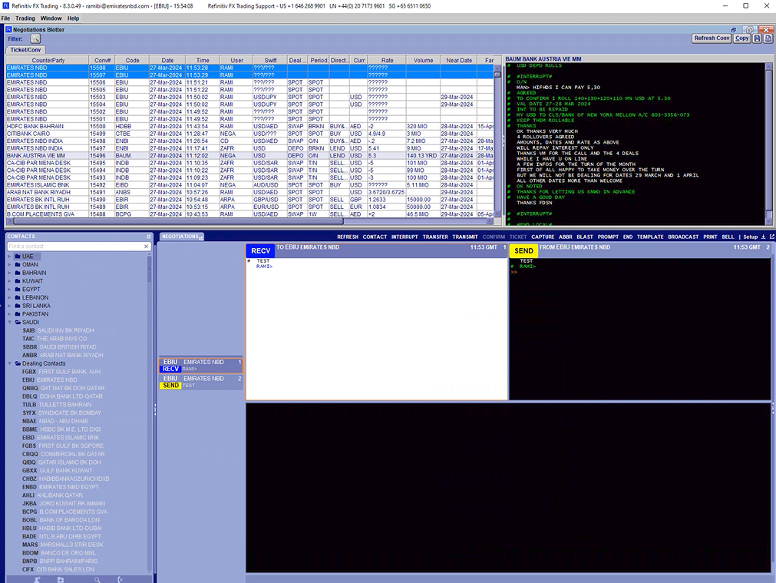Click BROADCAST in negotiations toolbar
The height and width of the screenshot is (583, 776).
(683, 237)
